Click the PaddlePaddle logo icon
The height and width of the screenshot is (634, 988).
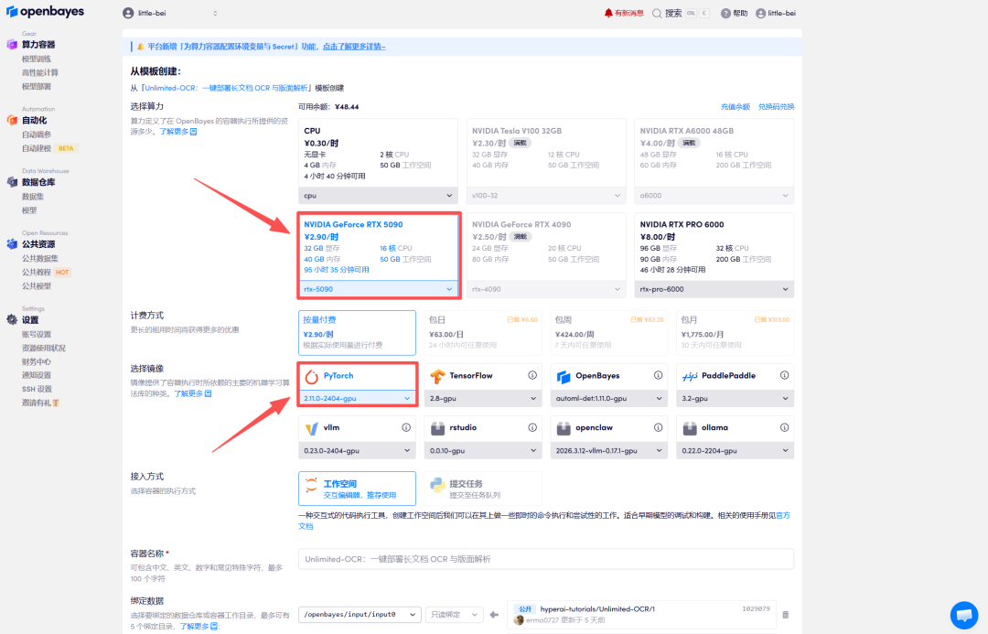point(690,376)
